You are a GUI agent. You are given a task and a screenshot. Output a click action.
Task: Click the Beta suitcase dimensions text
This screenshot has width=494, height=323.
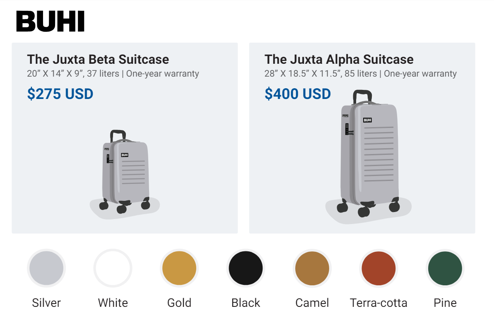113,74
